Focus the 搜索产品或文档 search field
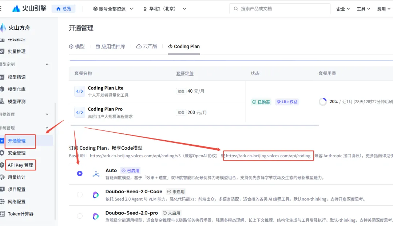393x226 pixels. [280, 9]
